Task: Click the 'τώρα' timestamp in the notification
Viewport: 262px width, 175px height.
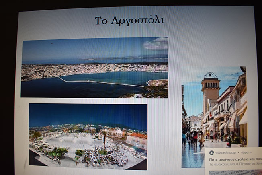Action: (x=243, y=153)
